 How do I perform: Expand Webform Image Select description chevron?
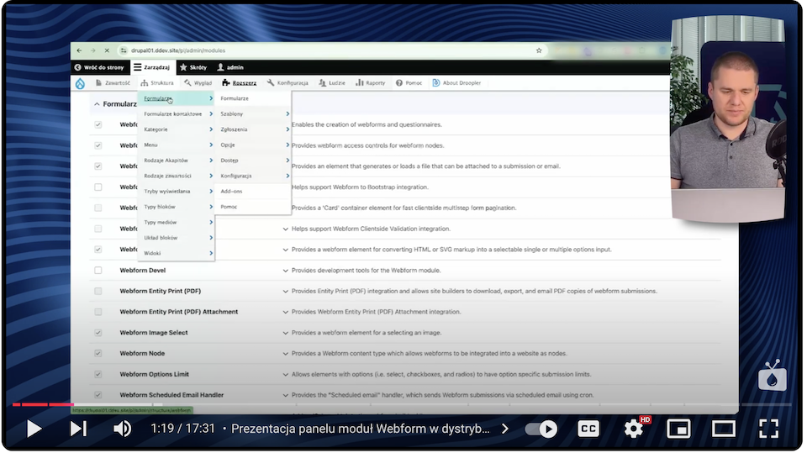coord(285,333)
